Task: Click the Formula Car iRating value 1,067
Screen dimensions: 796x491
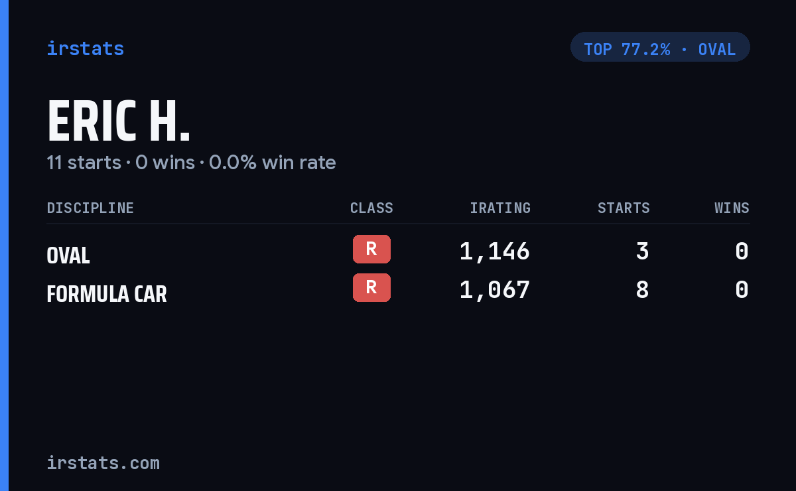Action: [x=495, y=289]
